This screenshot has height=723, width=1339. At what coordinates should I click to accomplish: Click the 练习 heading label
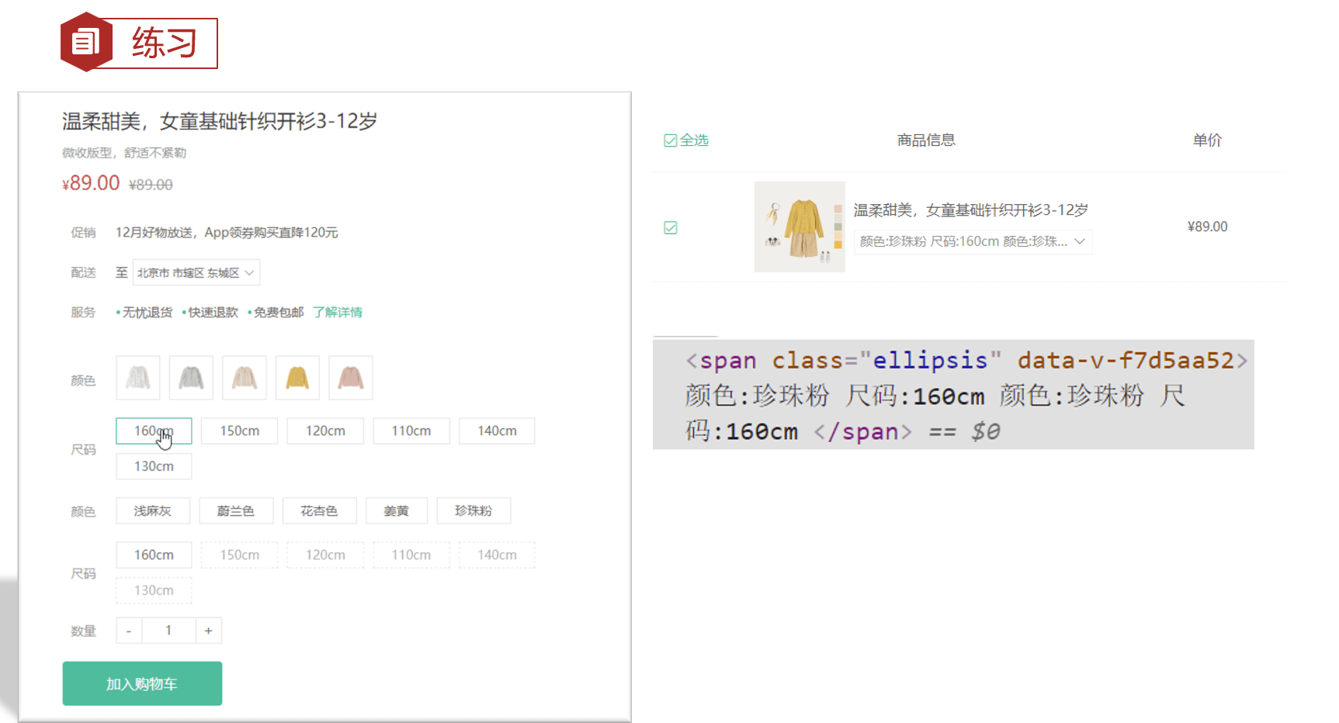pyautogui.click(x=164, y=43)
